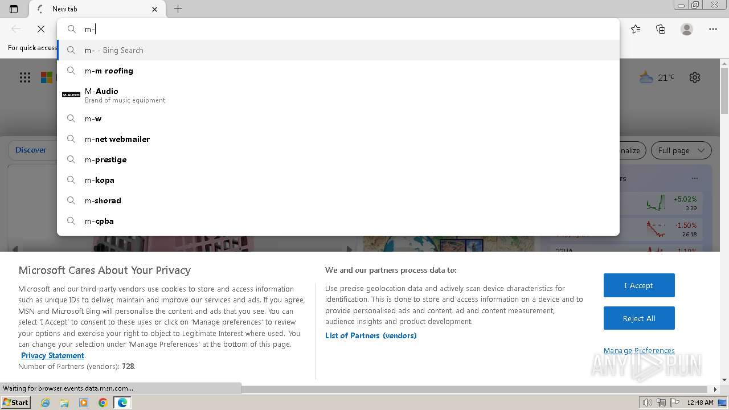Close the New tab tab
Image resolution: width=729 pixels, height=410 pixels.
tap(155, 9)
